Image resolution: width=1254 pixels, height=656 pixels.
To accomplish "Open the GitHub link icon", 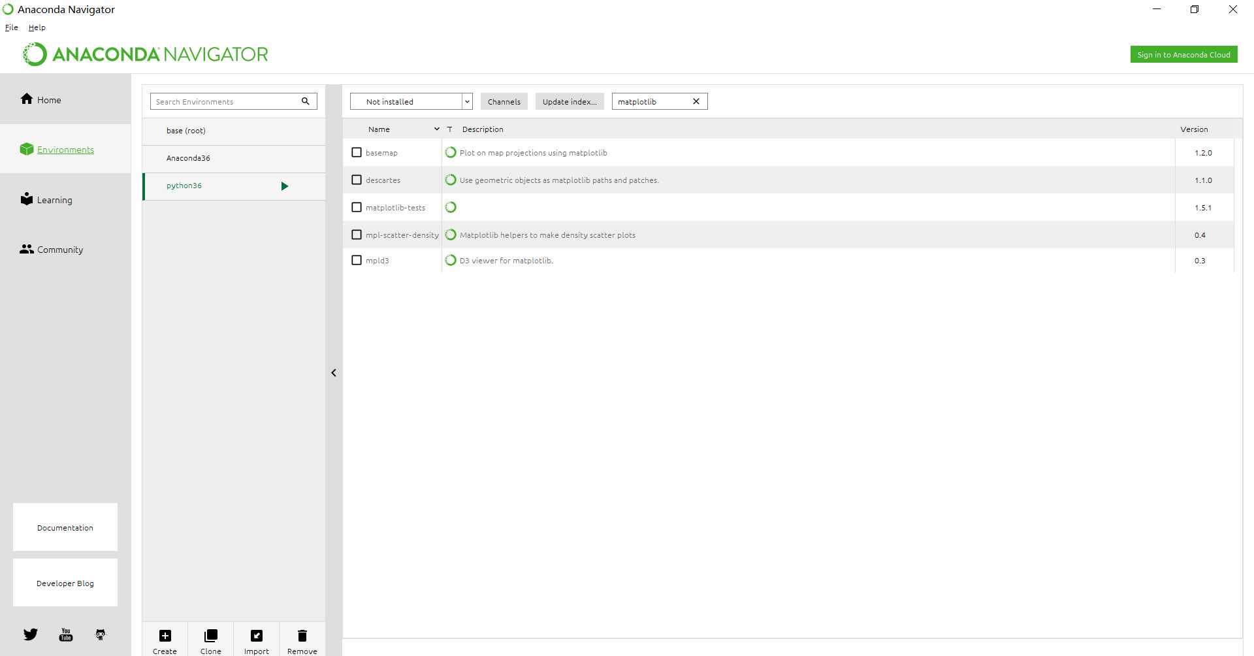I will point(101,634).
